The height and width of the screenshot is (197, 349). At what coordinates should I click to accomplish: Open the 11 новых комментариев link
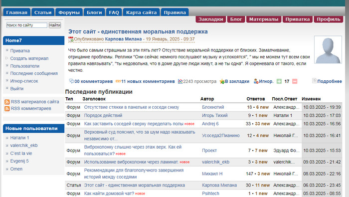pyautogui.click(x=148, y=81)
